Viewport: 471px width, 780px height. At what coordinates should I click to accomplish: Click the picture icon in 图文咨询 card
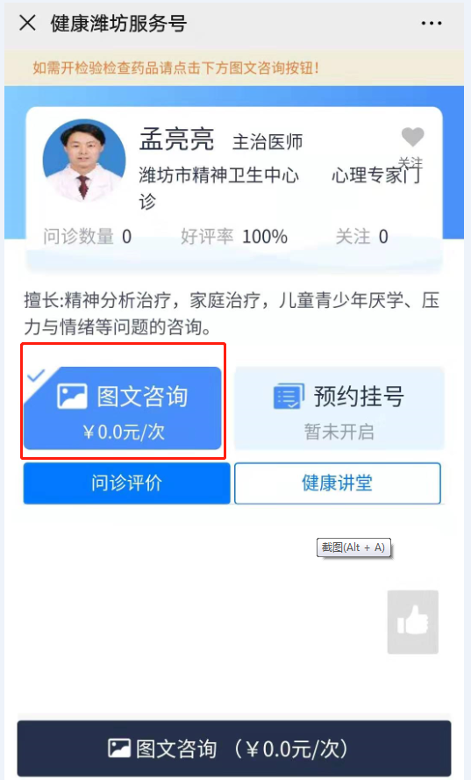point(72,397)
